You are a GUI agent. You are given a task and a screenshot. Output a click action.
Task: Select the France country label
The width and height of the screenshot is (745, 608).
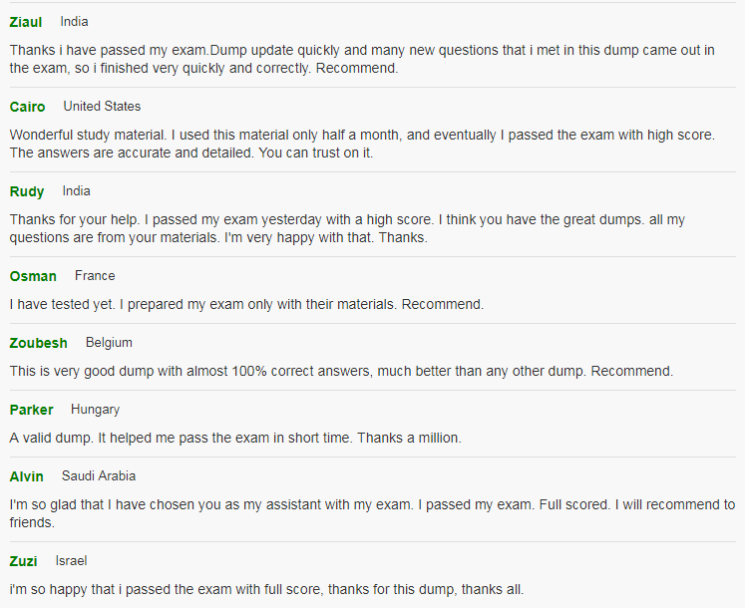pyautogui.click(x=95, y=276)
